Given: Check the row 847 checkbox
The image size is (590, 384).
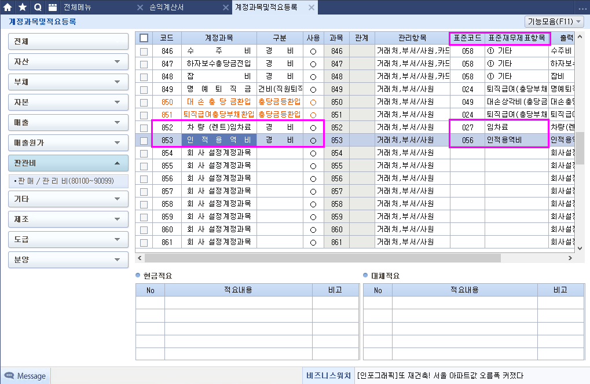Looking at the screenshot, I should point(144,64).
